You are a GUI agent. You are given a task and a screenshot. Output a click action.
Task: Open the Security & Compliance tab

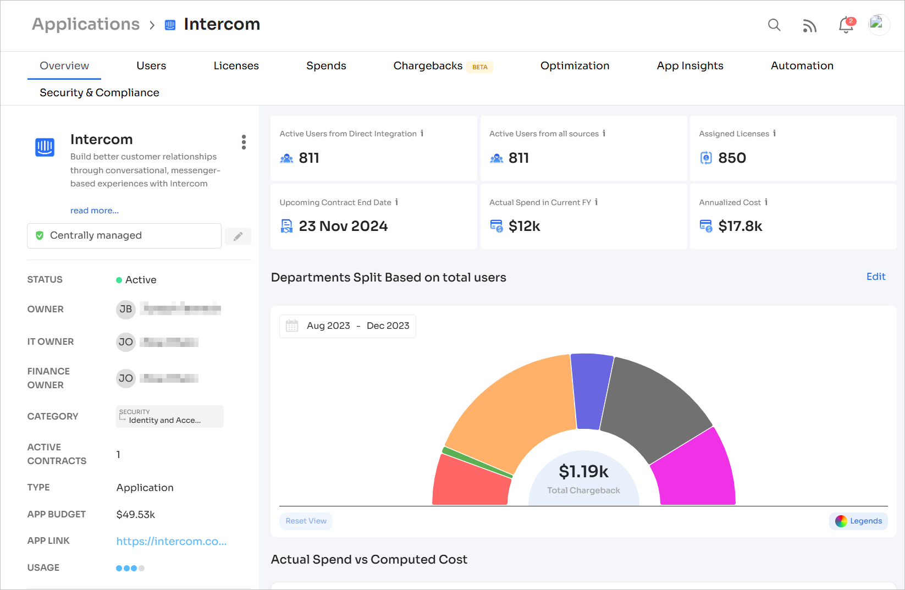100,93
